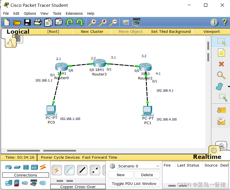Pick the automatic connection type lightning
This screenshot has width=230, height=190.
pyautogui.click(x=57, y=170)
